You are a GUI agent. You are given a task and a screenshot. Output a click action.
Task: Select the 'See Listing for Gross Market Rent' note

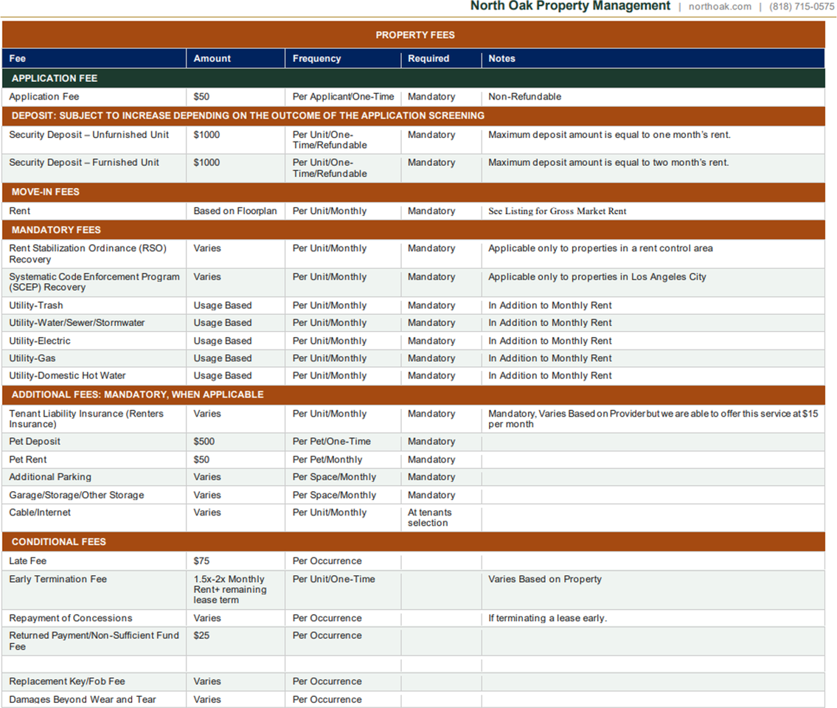tap(558, 211)
